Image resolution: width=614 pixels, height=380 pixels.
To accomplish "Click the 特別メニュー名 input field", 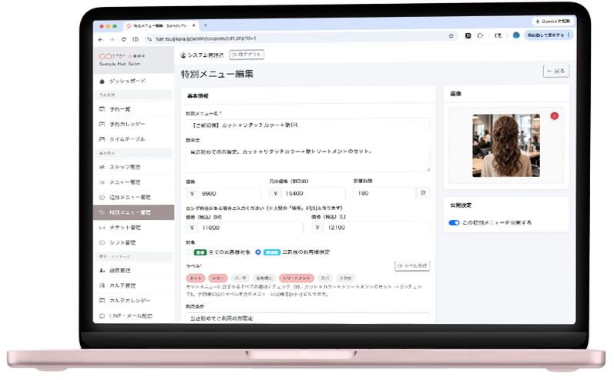I will tap(308, 125).
